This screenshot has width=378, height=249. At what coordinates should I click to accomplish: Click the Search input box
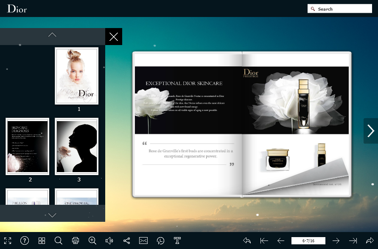pyautogui.click(x=340, y=8)
